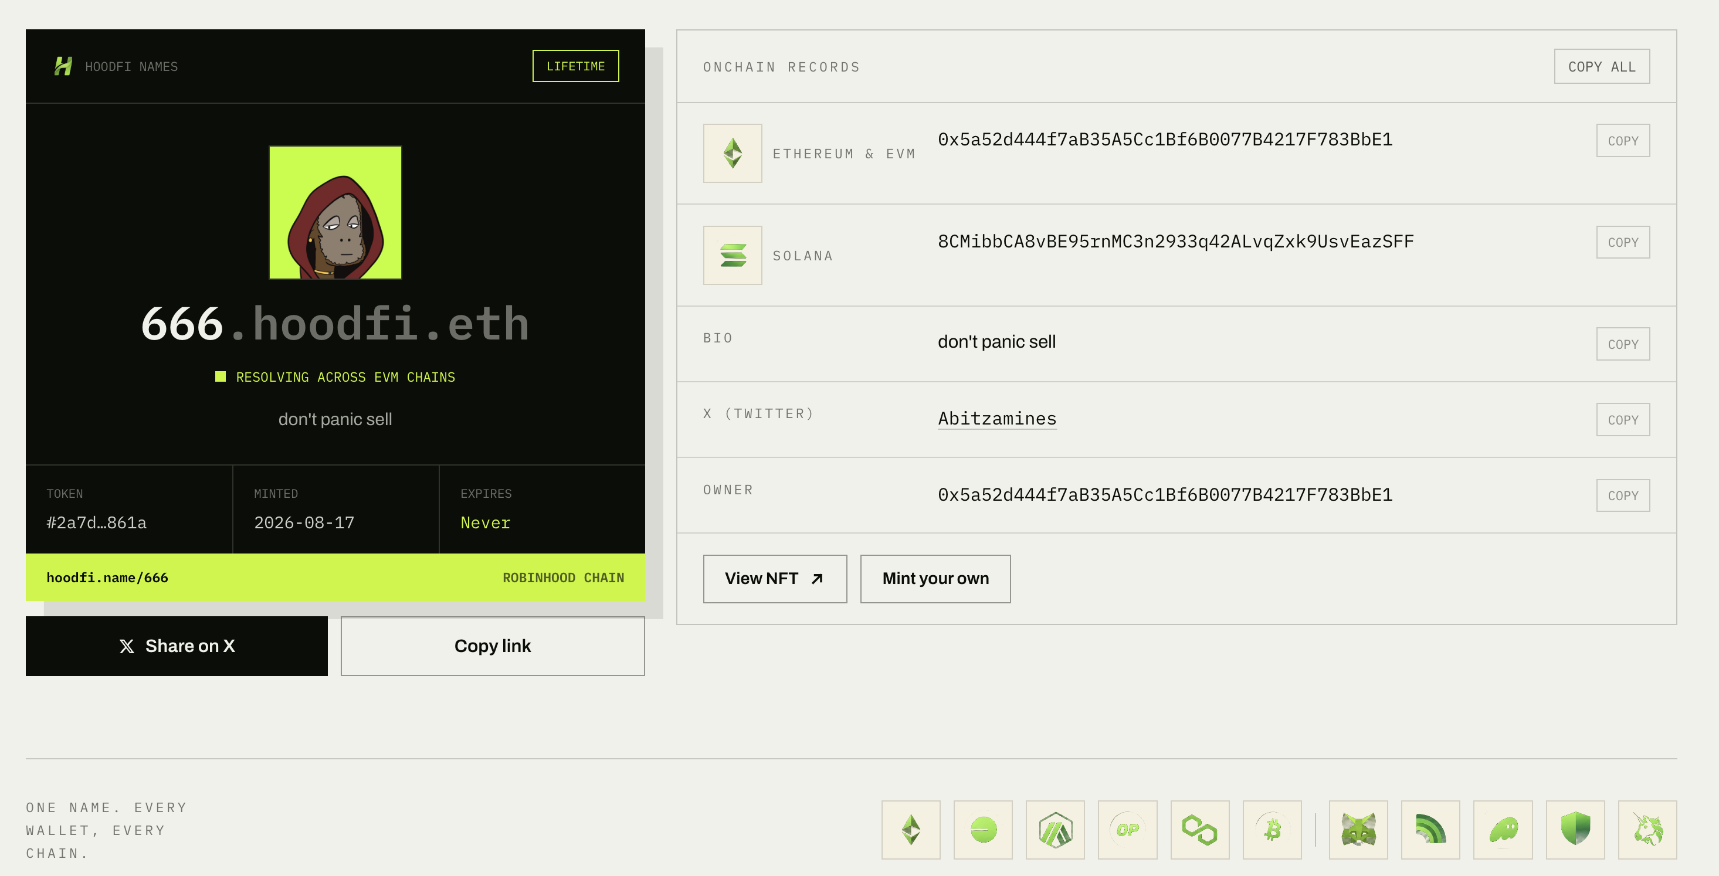Click the arrow icon on View NFT

tap(817, 579)
